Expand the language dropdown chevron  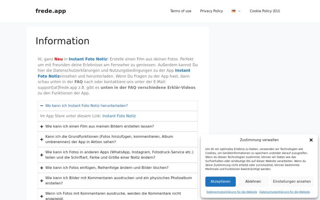click(239, 11)
